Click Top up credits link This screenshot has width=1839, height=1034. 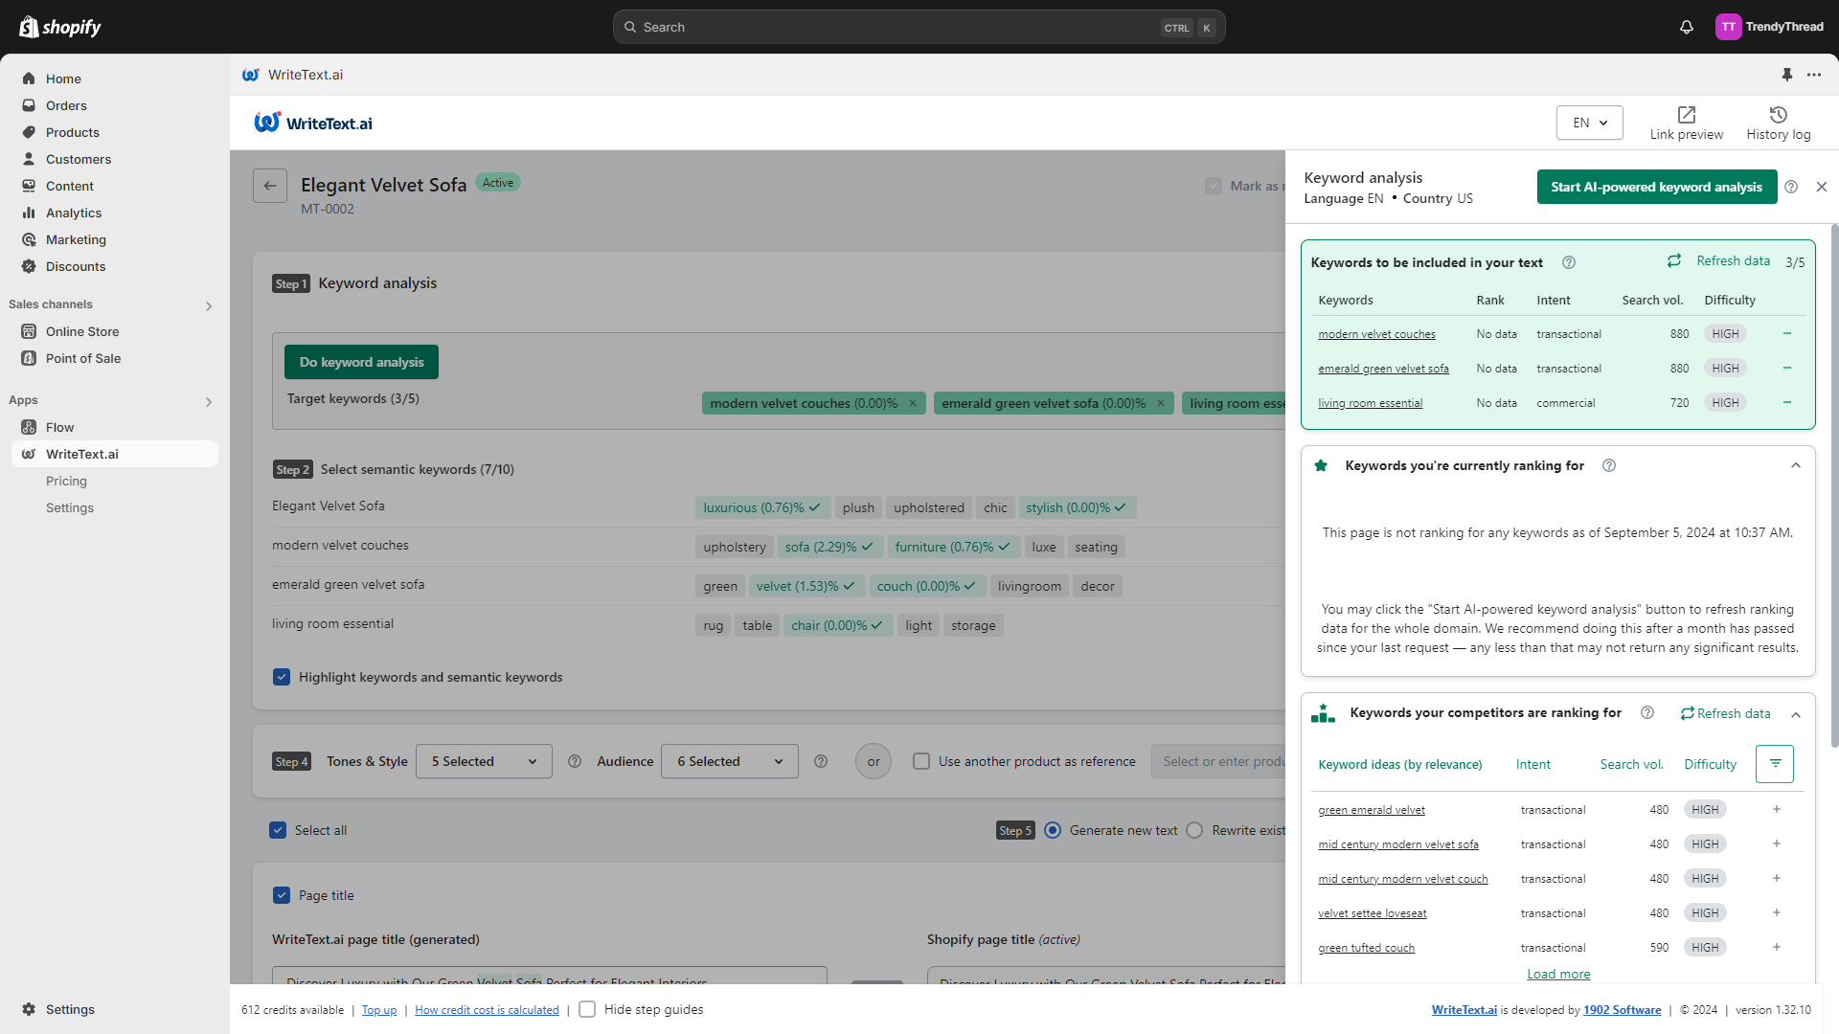[379, 1010]
